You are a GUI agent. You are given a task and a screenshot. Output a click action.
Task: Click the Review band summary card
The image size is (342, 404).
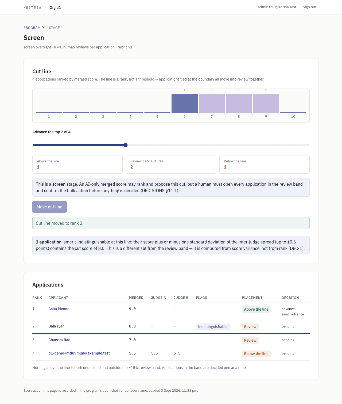[171, 164]
